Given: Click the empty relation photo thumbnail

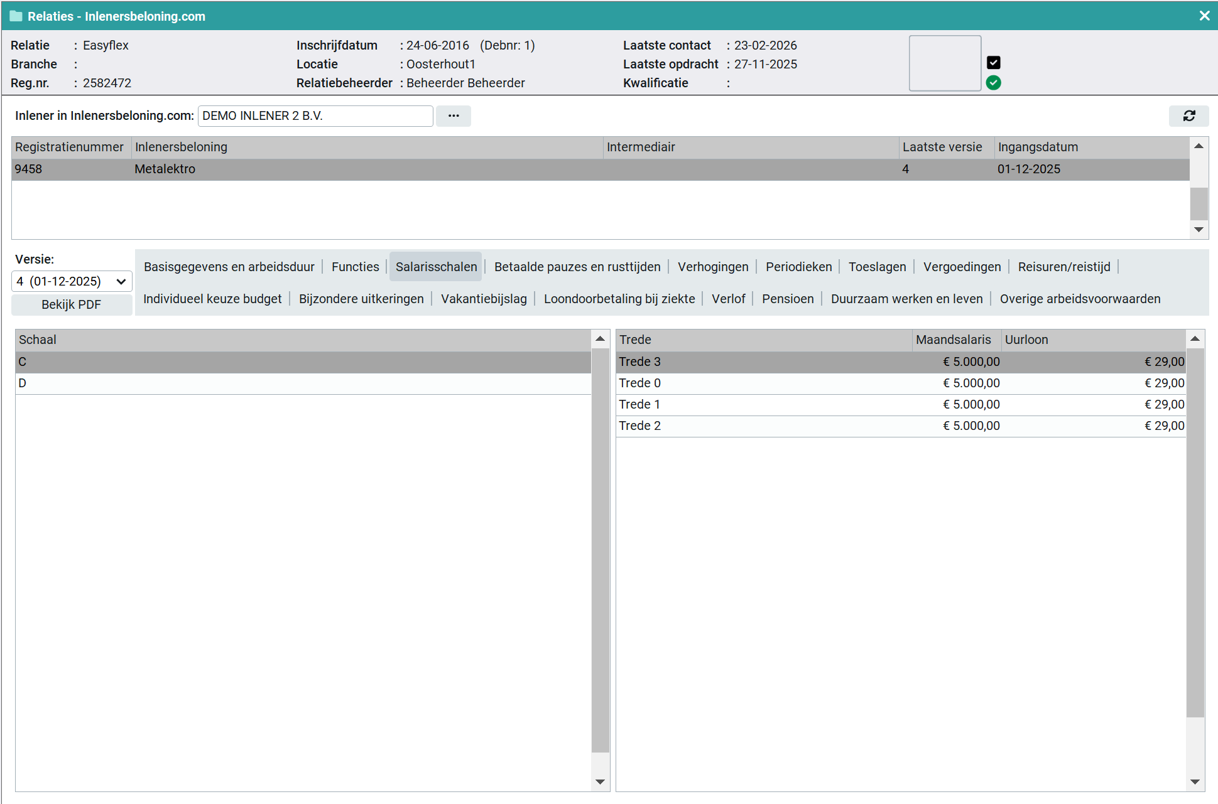Looking at the screenshot, I should [945, 63].
